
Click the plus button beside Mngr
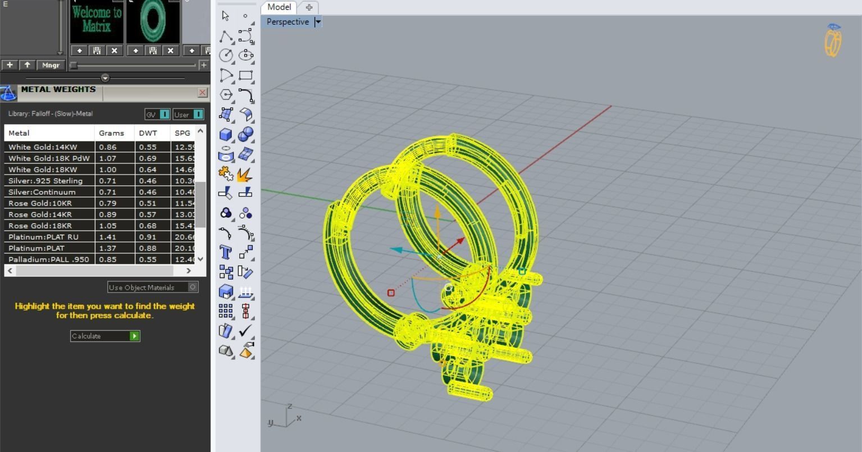[x=10, y=65]
